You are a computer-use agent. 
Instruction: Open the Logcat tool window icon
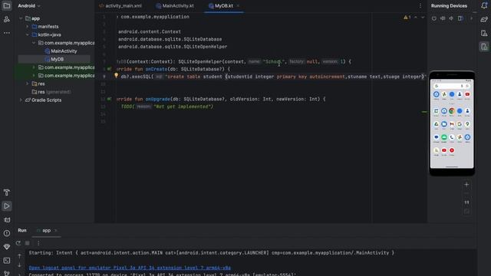point(7,220)
